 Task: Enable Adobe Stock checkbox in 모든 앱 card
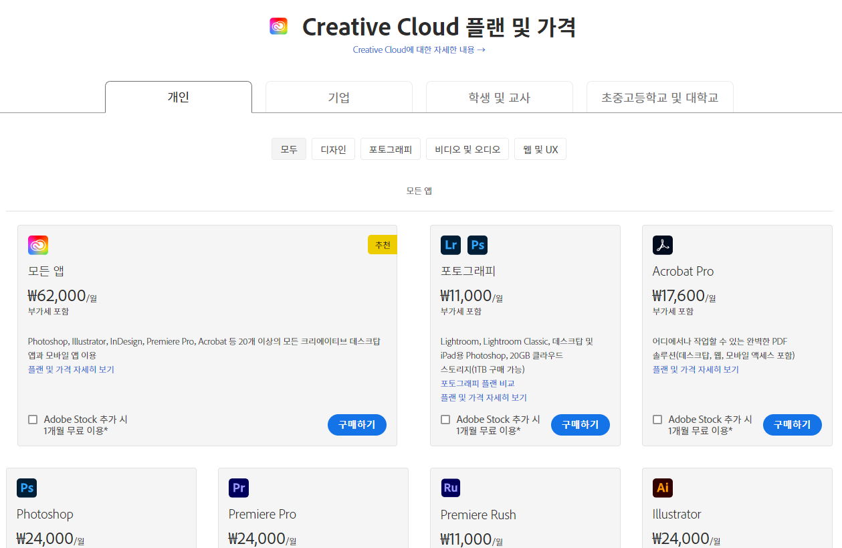(33, 420)
